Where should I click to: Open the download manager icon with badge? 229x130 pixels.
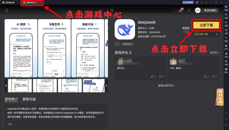click(180, 10)
